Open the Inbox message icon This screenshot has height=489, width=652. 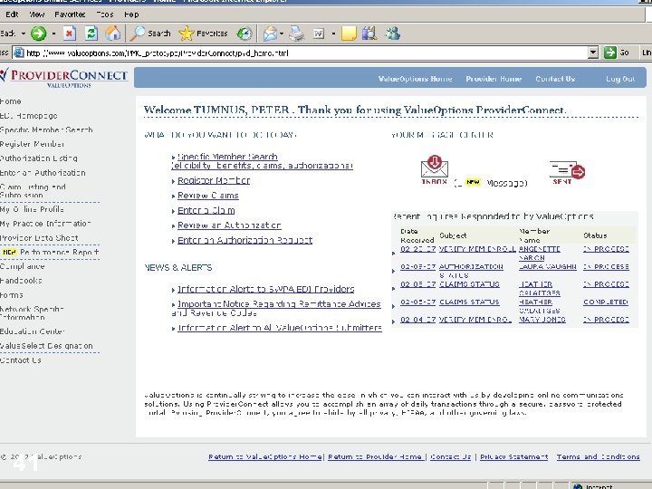pyautogui.click(x=435, y=169)
